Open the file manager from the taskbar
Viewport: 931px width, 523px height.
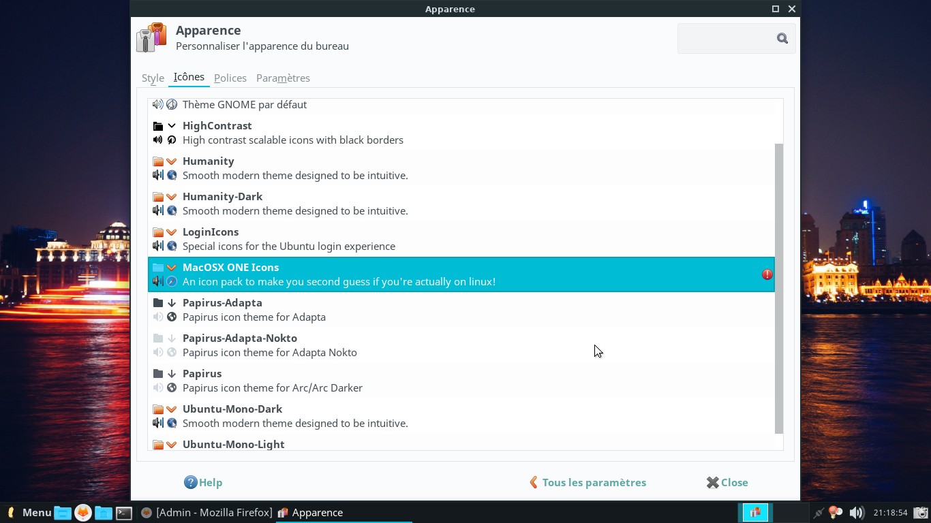(x=63, y=513)
